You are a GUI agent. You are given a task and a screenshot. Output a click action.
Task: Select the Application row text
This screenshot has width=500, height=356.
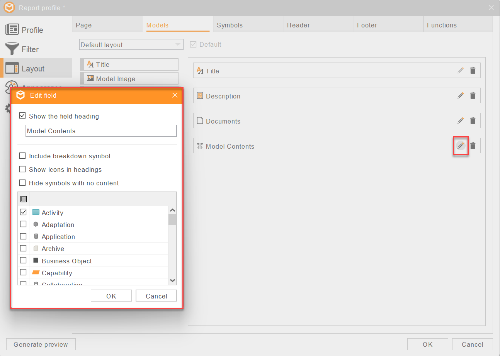pyautogui.click(x=58, y=237)
